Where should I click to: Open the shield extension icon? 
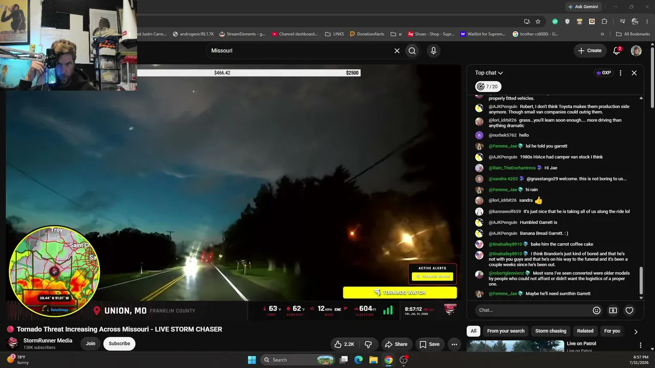pyautogui.click(x=567, y=21)
